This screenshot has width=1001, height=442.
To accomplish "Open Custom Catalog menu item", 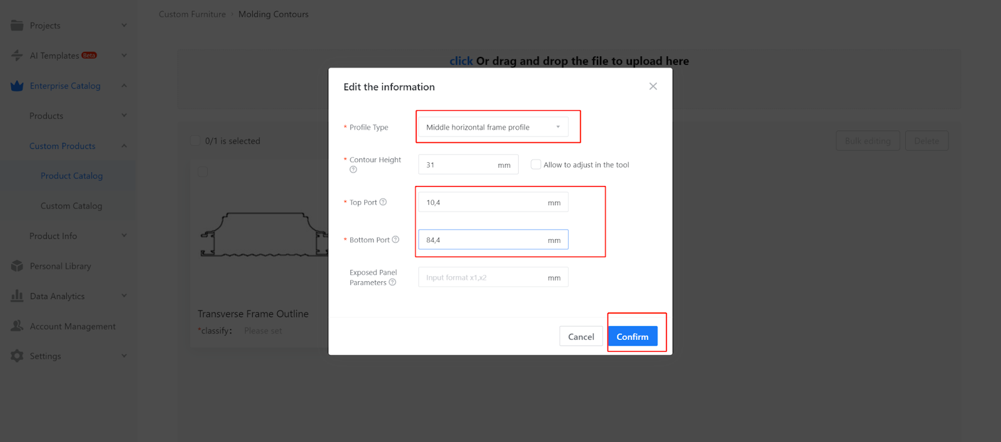I will tap(71, 206).
